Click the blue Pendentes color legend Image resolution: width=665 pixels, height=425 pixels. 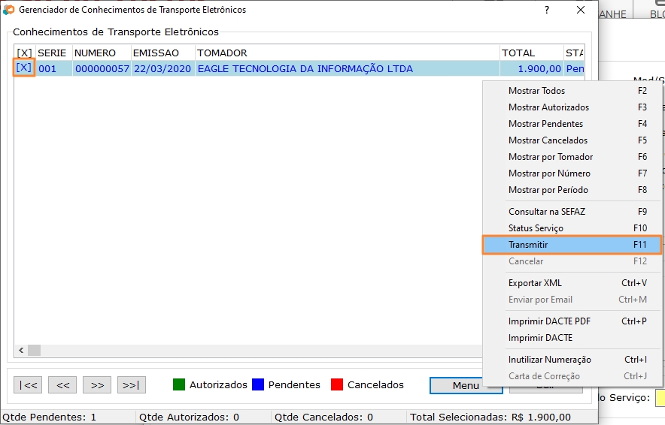point(258,384)
